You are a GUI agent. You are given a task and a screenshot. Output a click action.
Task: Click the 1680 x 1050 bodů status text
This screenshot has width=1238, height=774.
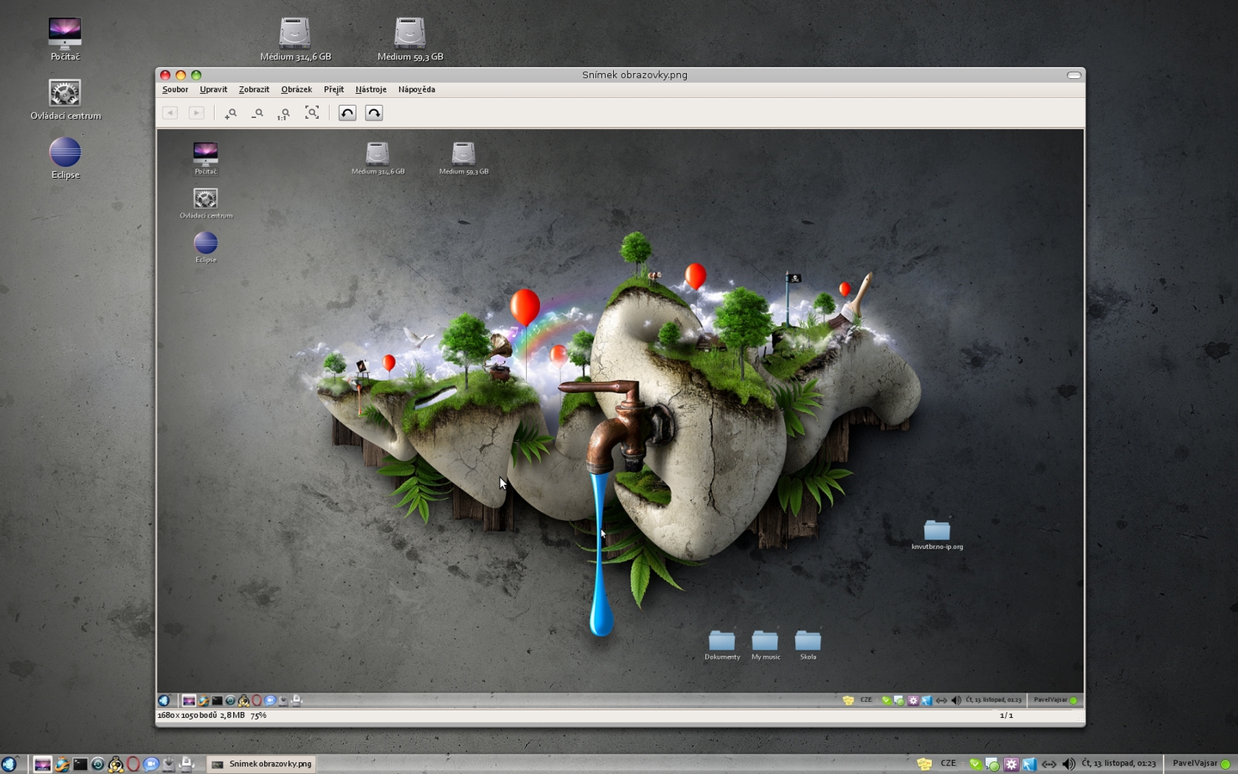(187, 716)
